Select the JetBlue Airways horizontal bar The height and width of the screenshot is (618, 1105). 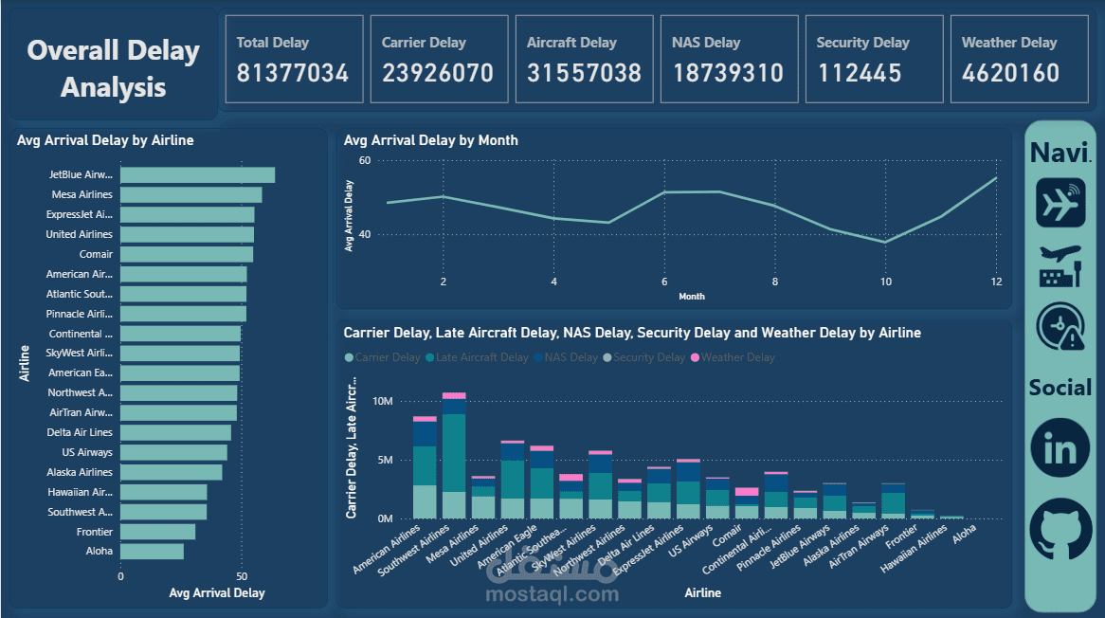197,174
